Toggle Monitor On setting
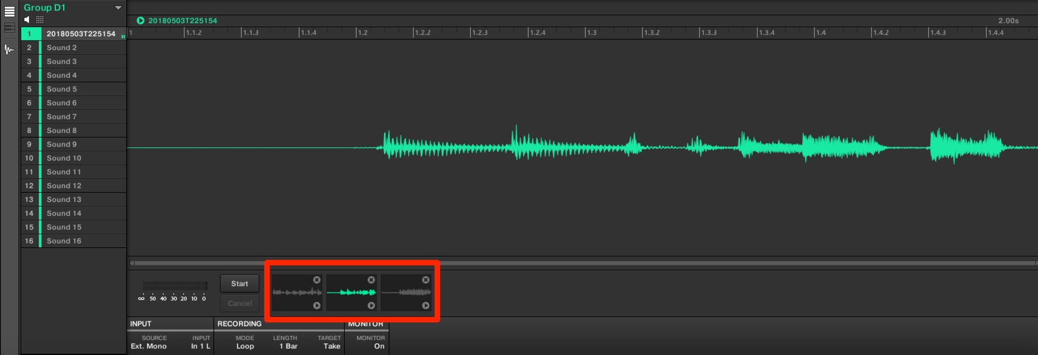 (x=371, y=343)
